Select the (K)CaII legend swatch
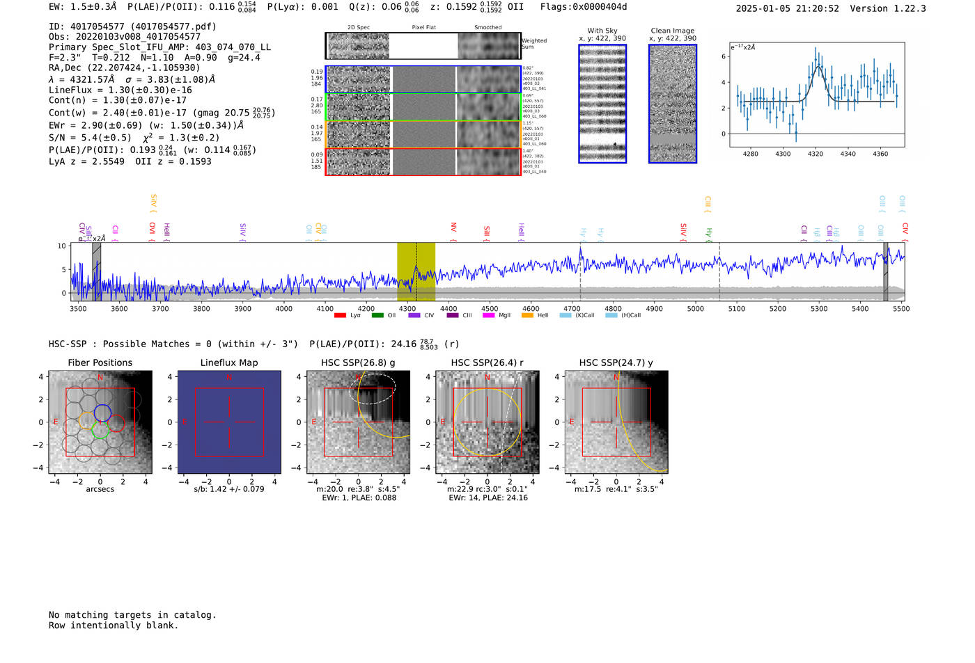Image resolution: width=975 pixels, height=663 pixels. (x=565, y=315)
